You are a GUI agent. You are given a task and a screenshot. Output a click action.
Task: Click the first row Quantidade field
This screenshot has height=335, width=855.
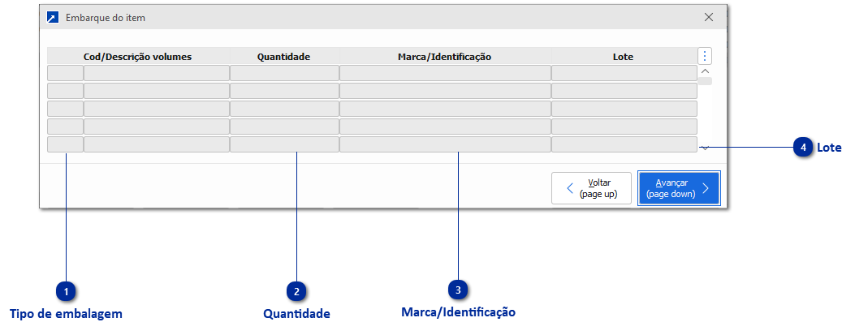(284, 73)
